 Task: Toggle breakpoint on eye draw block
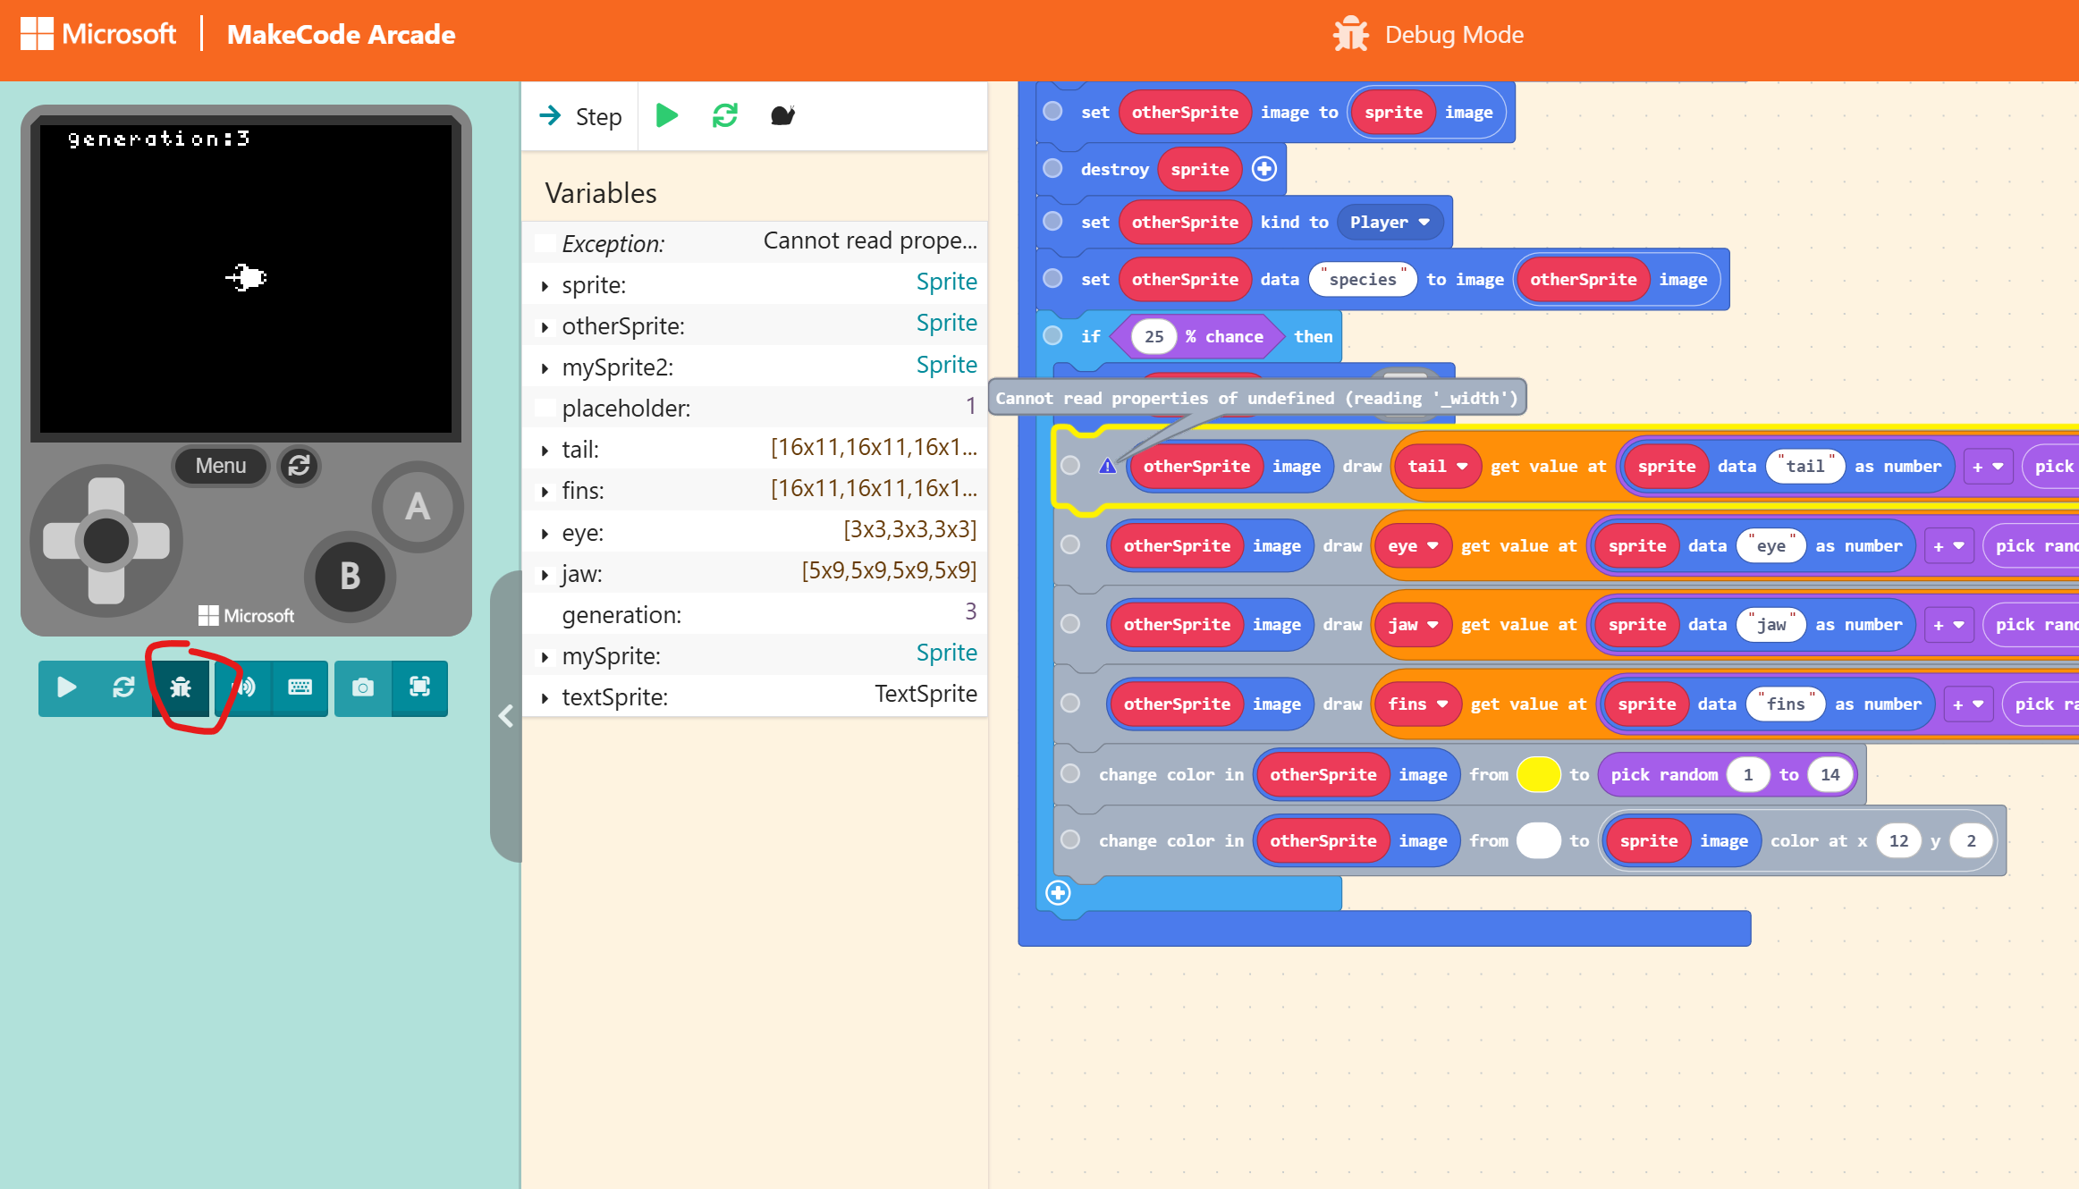[1070, 544]
